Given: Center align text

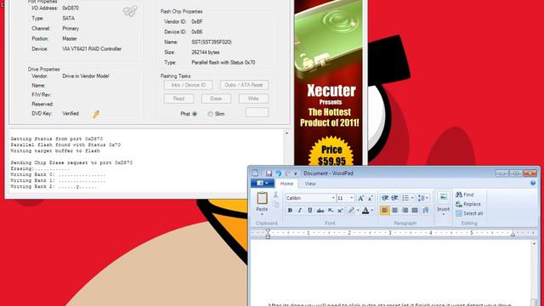Looking at the screenshot, I should pos(394,210).
